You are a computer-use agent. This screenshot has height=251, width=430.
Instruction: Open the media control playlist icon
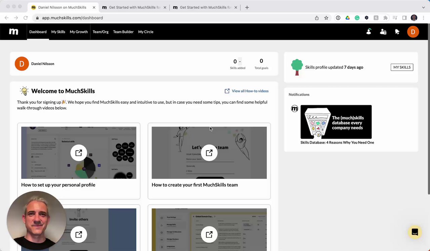pos(395,18)
